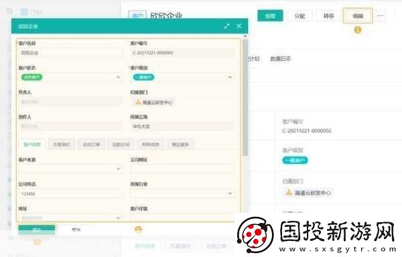Open the 客户来源 dropdown

pyautogui.click(x=70, y=169)
